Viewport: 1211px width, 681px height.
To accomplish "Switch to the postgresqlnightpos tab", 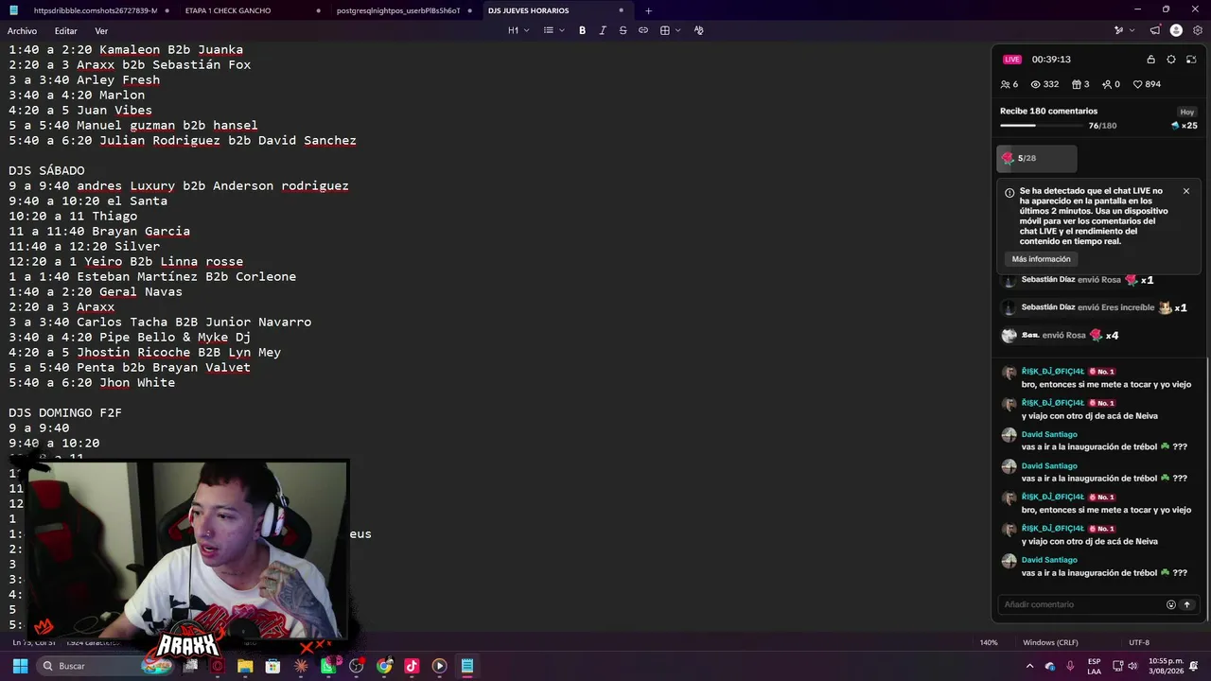I will click(x=405, y=10).
